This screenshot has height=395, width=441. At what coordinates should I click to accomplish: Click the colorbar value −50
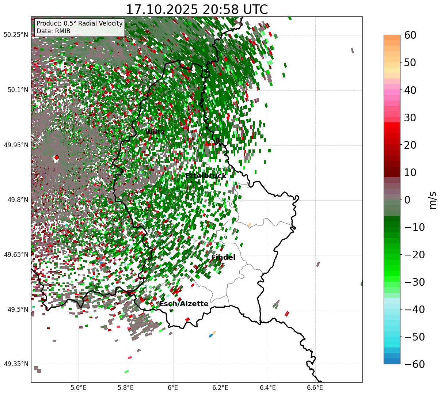pyautogui.click(x=414, y=337)
